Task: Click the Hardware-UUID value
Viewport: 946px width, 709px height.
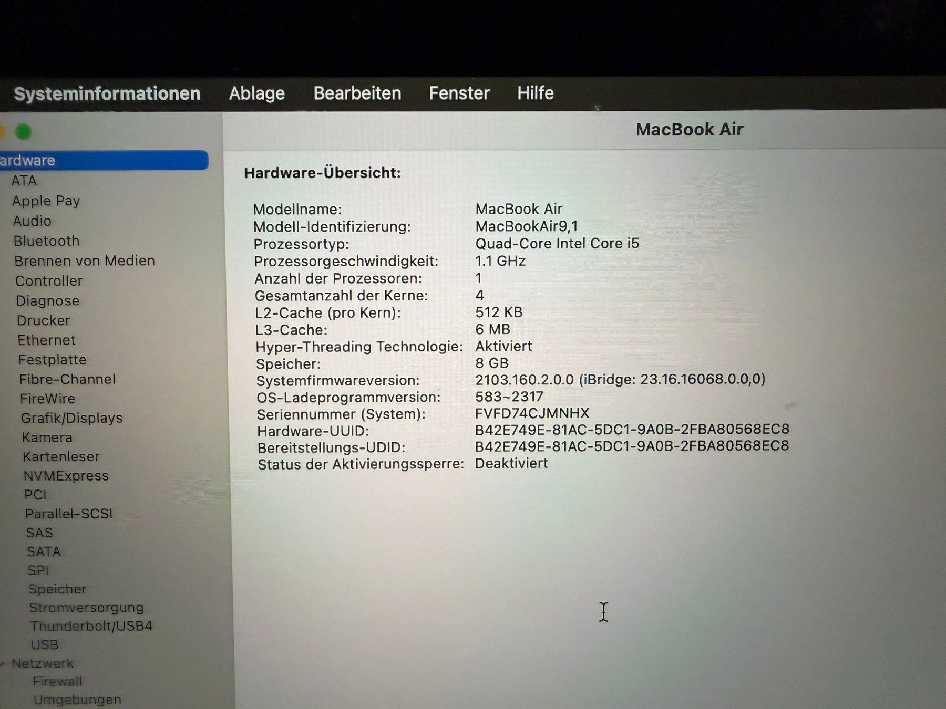Action: tap(632, 430)
